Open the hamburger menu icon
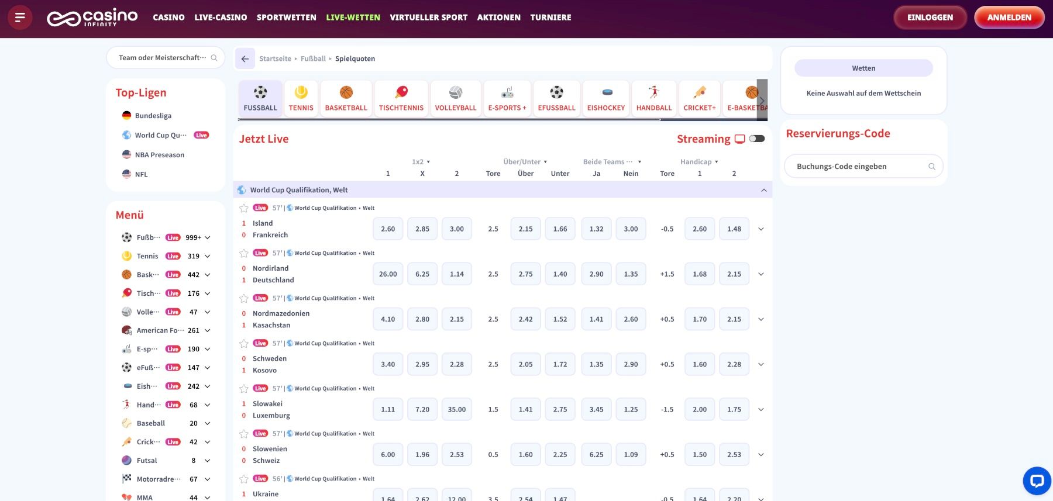 pos(20,18)
